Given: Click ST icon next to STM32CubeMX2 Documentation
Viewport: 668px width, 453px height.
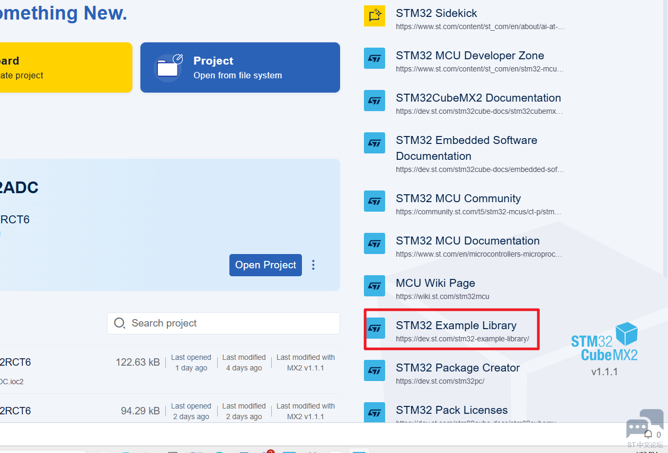Looking at the screenshot, I should coord(375,101).
